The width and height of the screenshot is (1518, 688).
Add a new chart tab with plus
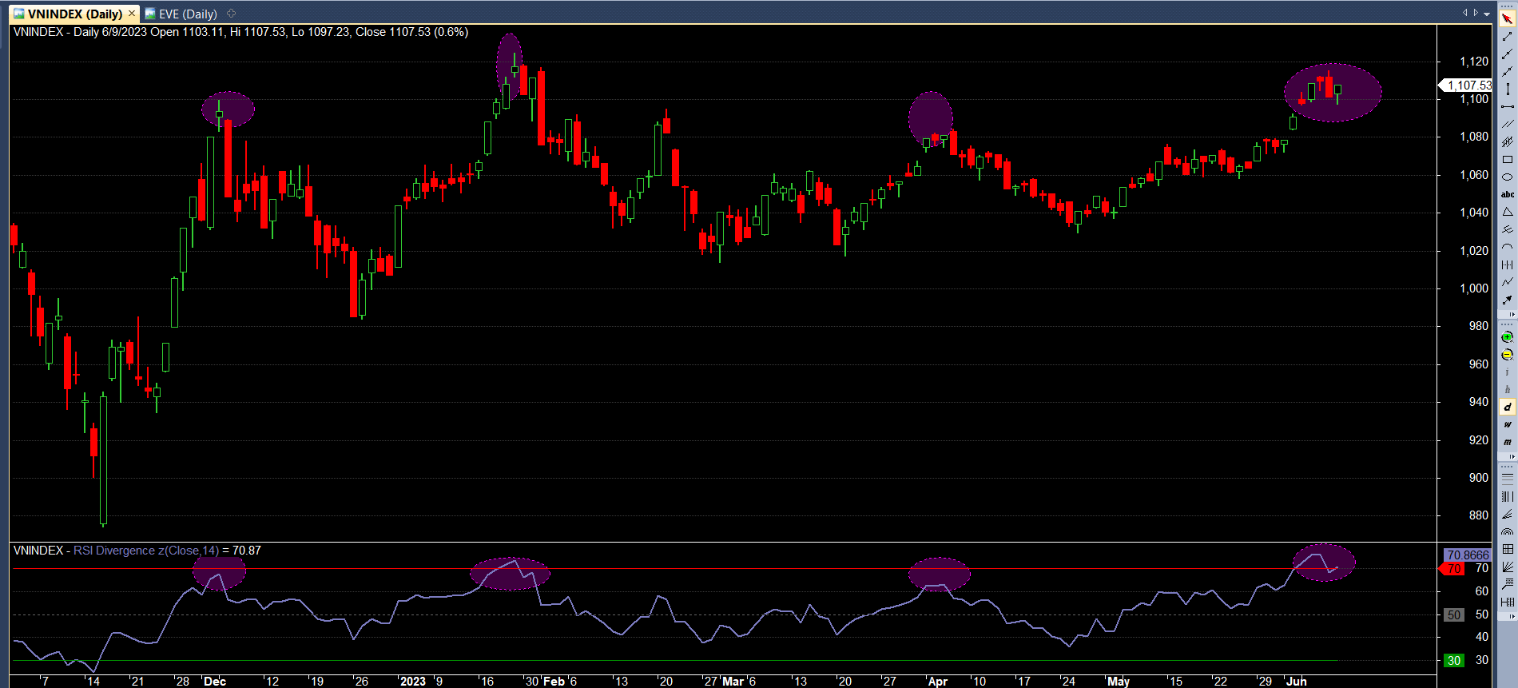click(x=232, y=14)
